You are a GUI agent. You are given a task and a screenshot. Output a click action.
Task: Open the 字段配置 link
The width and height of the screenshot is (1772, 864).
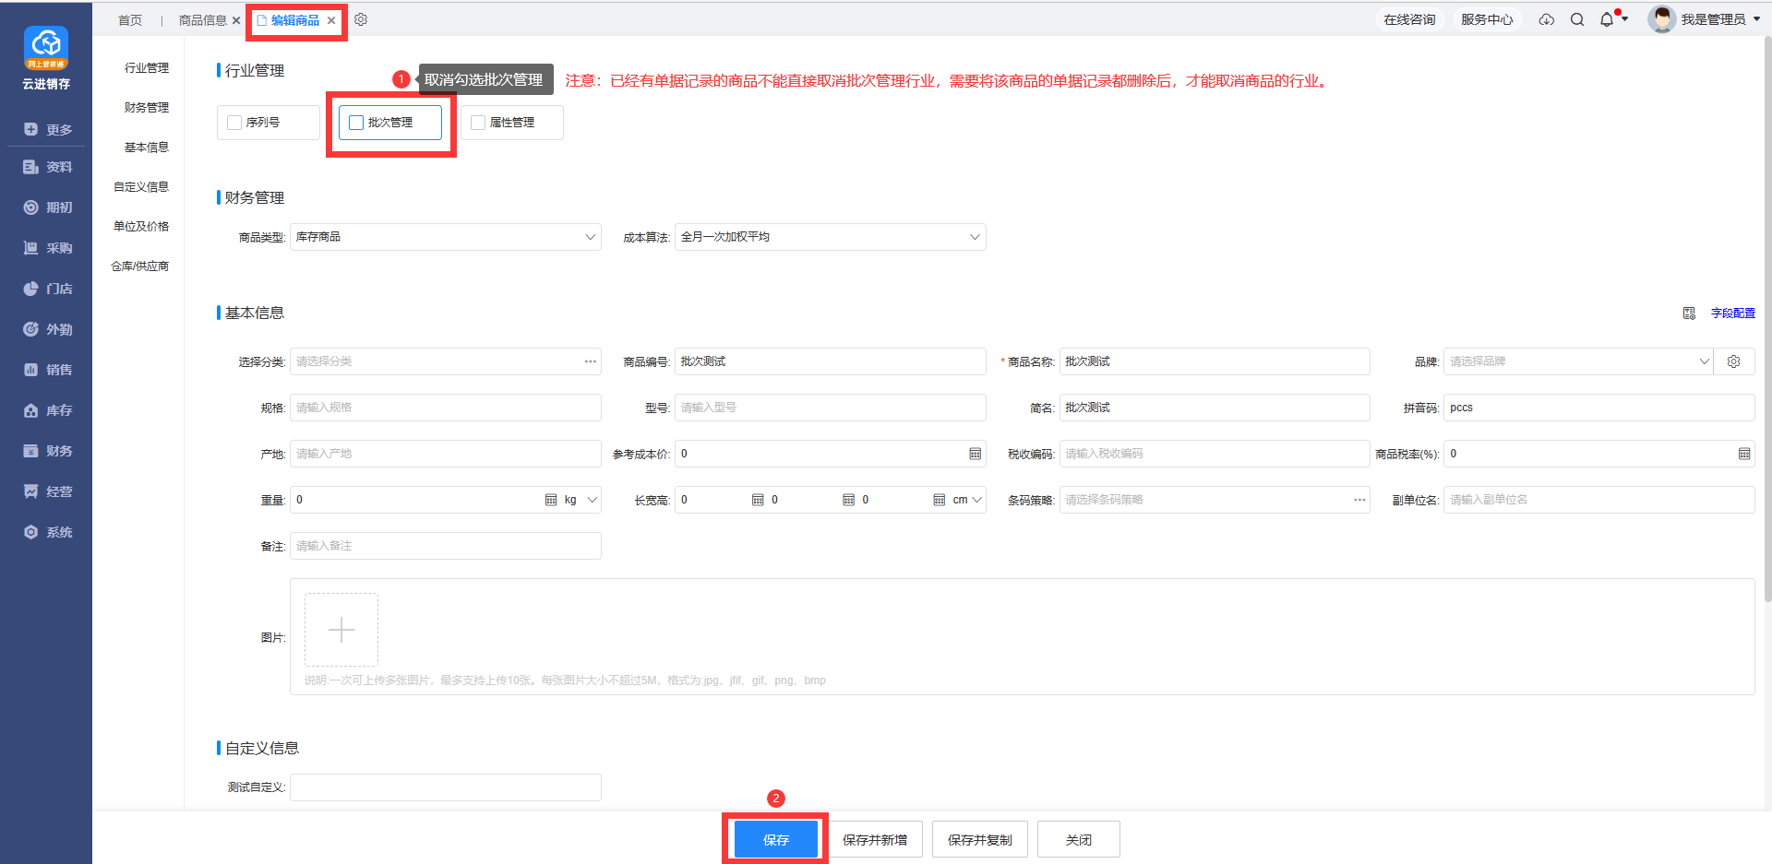tap(1732, 314)
